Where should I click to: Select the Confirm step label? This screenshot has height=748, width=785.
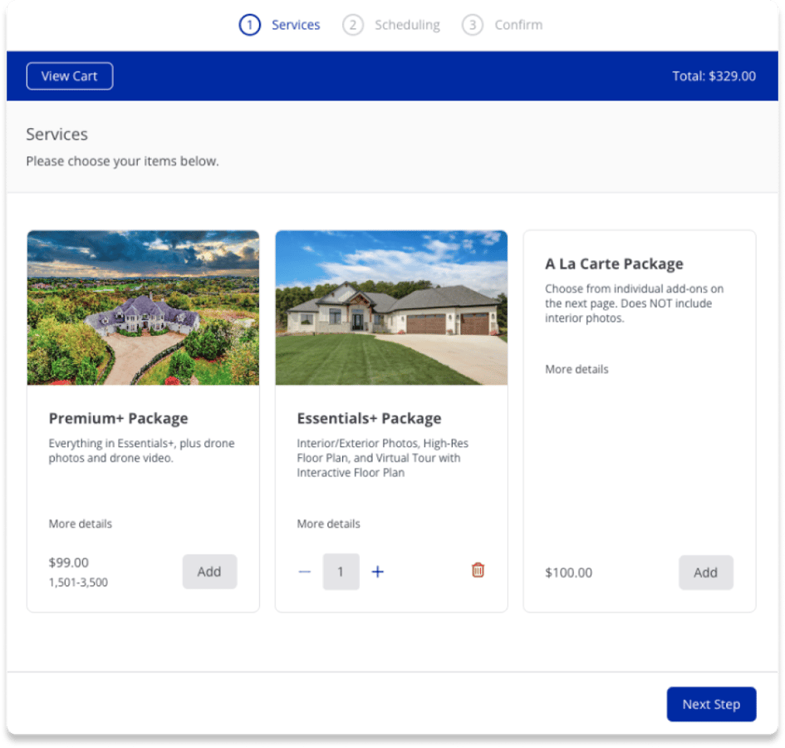[x=518, y=25]
